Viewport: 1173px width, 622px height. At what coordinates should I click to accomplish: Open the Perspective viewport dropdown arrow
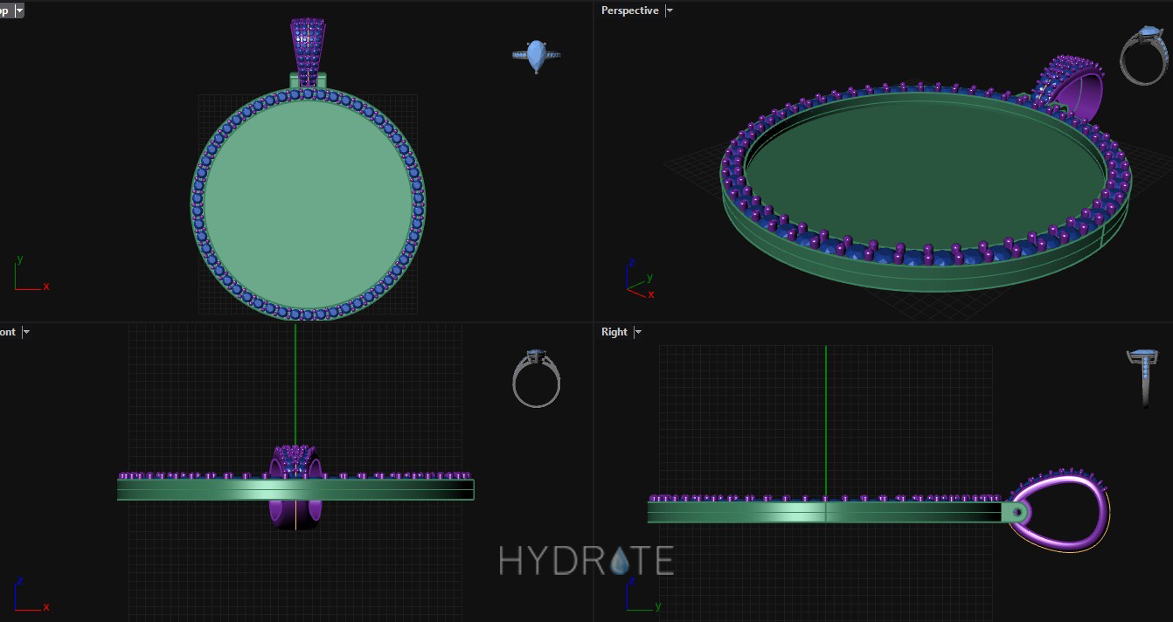click(670, 11)
